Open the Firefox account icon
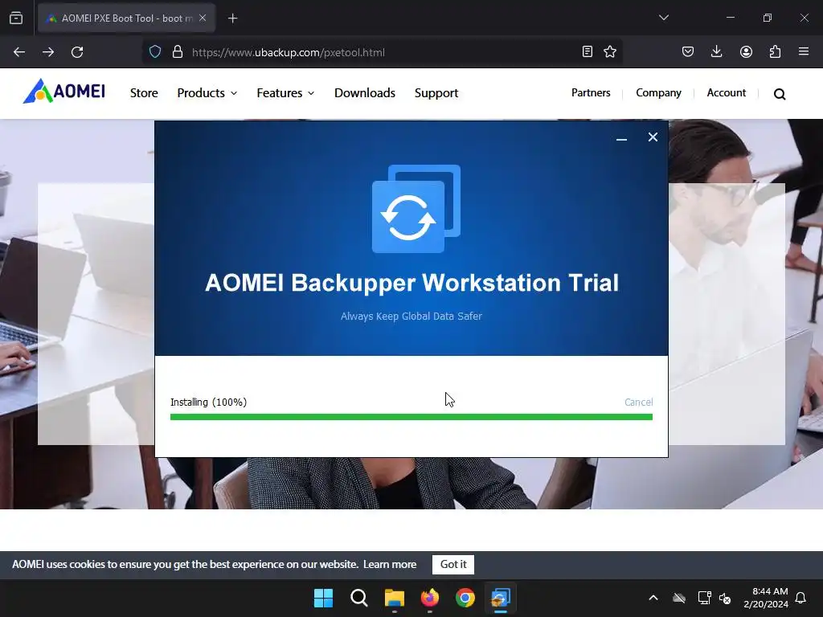The image size is (823, 617). click(746, 51)
